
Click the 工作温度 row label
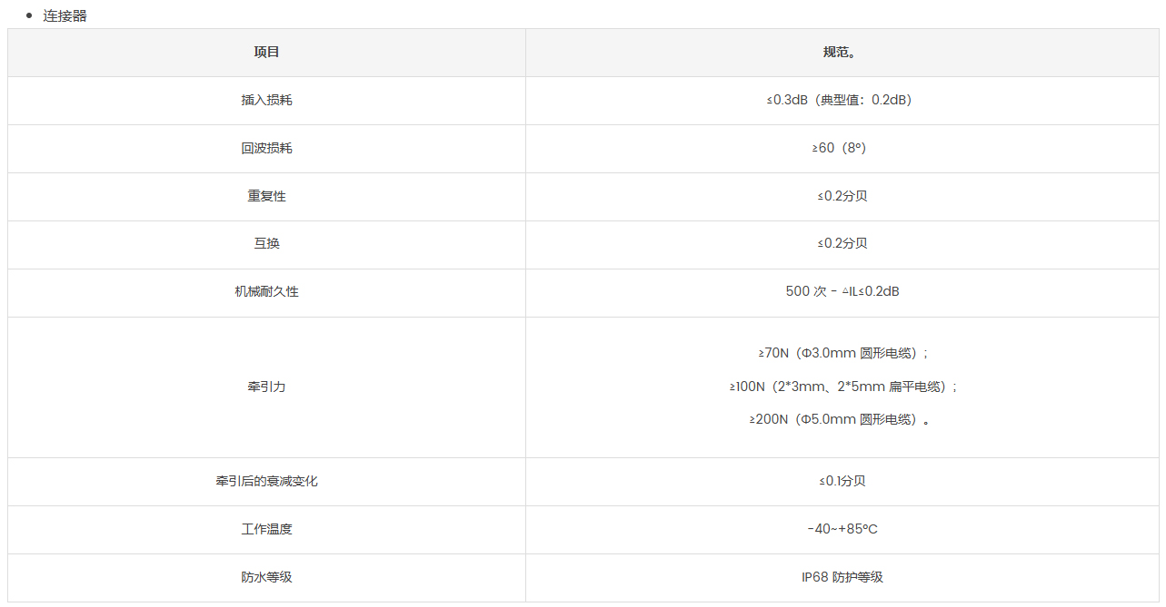point(266,530)
